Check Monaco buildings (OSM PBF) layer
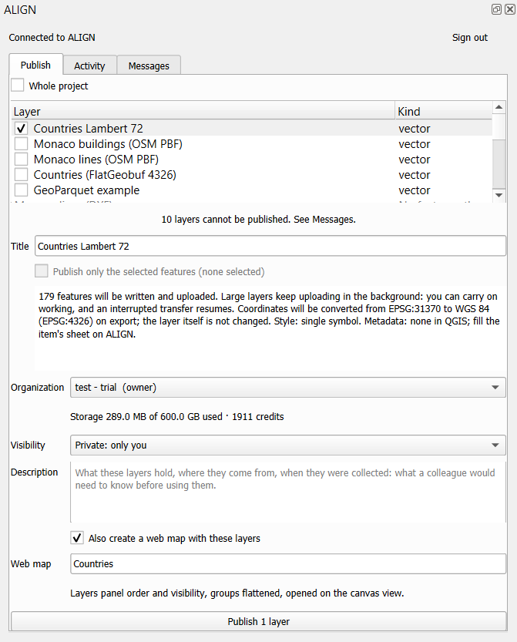Image resolution: width=517 pixels, height=642 pixels. tap(22, 144)
